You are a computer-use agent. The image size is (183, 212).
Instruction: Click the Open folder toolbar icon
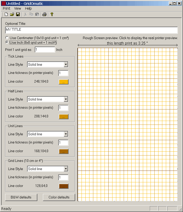[x=12, y=15]
